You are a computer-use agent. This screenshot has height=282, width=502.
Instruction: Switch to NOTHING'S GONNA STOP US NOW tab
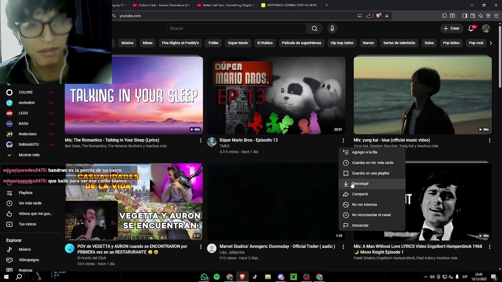click(x=289, y=5)
